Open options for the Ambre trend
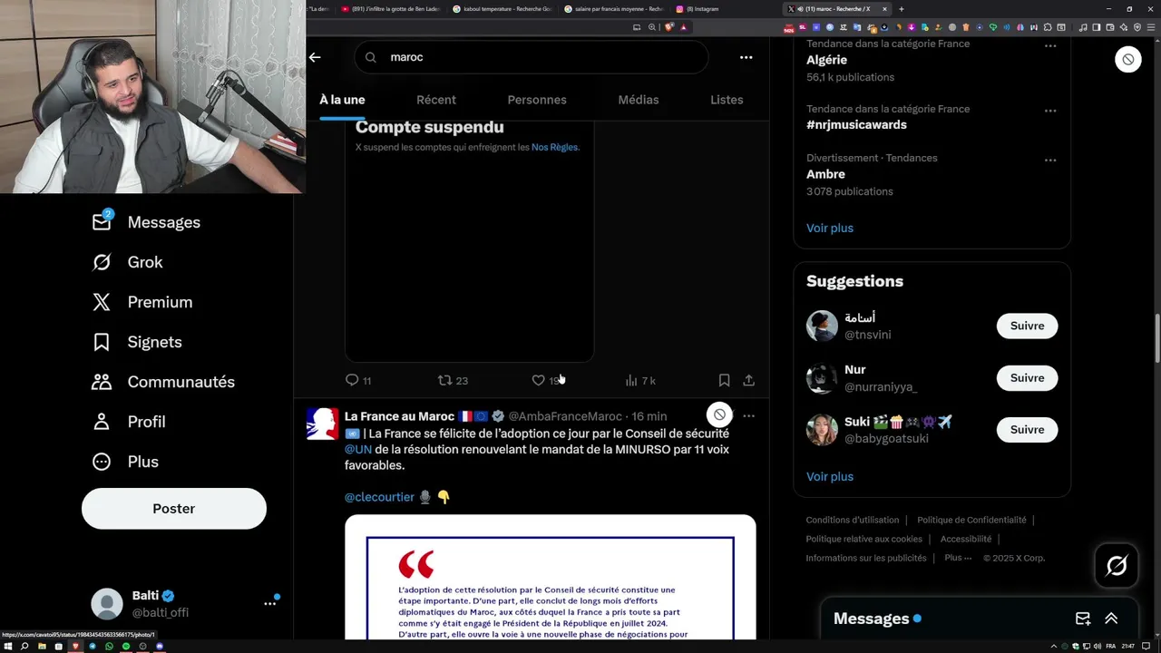Image resolution: width=1161 pixels, height=653 pixels. 1049,160
